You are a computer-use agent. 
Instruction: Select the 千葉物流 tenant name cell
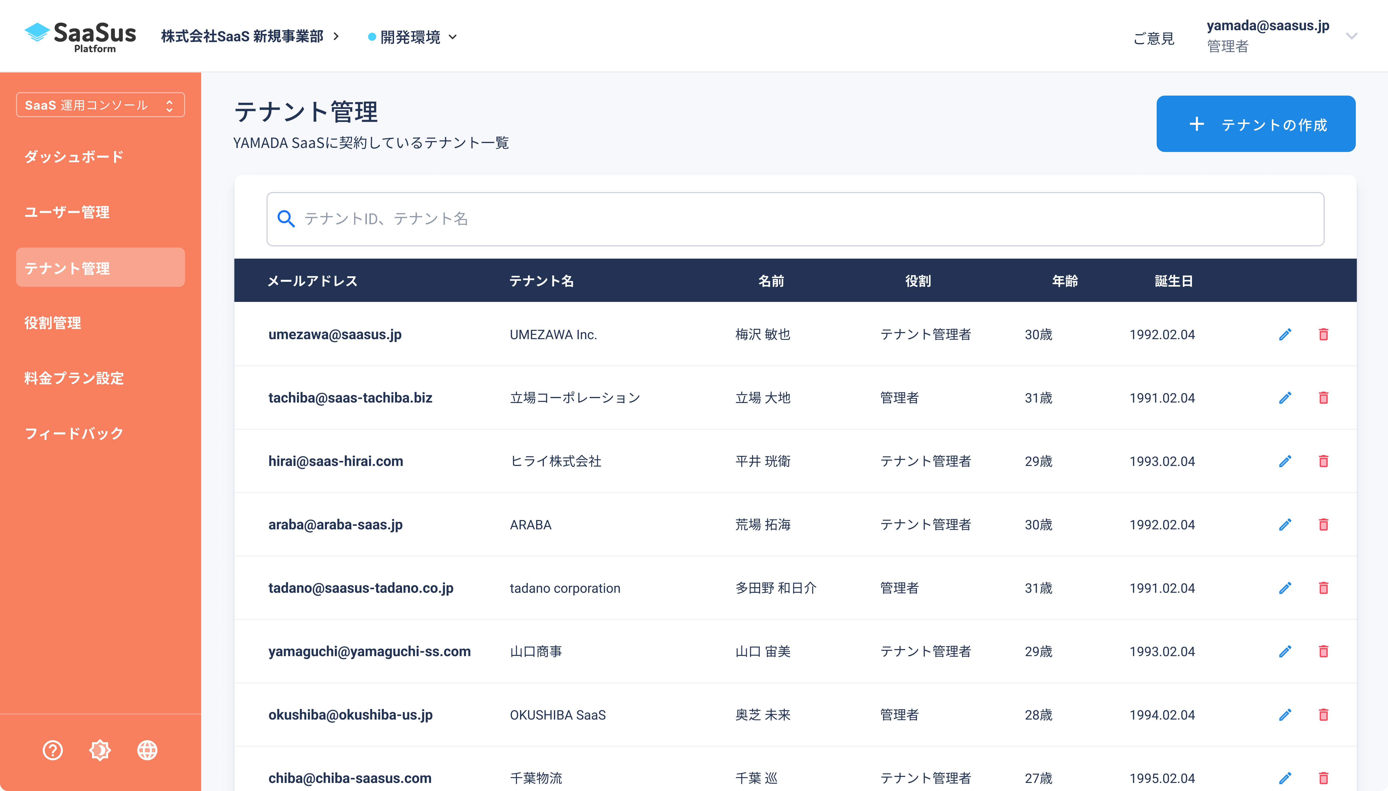(536, 778)
